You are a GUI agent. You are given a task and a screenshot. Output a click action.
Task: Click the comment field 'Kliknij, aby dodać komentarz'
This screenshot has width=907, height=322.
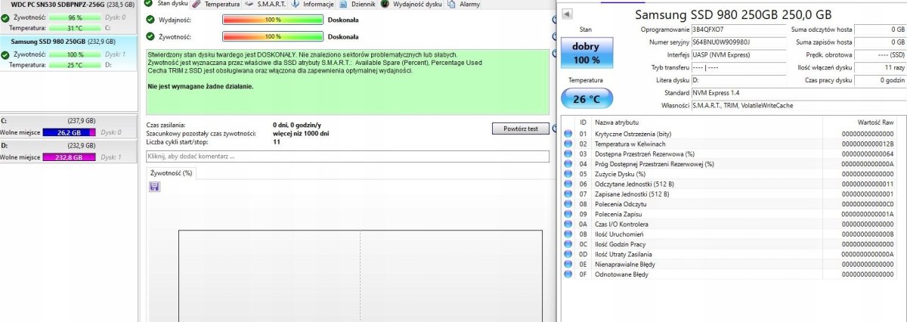pyautogui.click(x=347, y=156)
